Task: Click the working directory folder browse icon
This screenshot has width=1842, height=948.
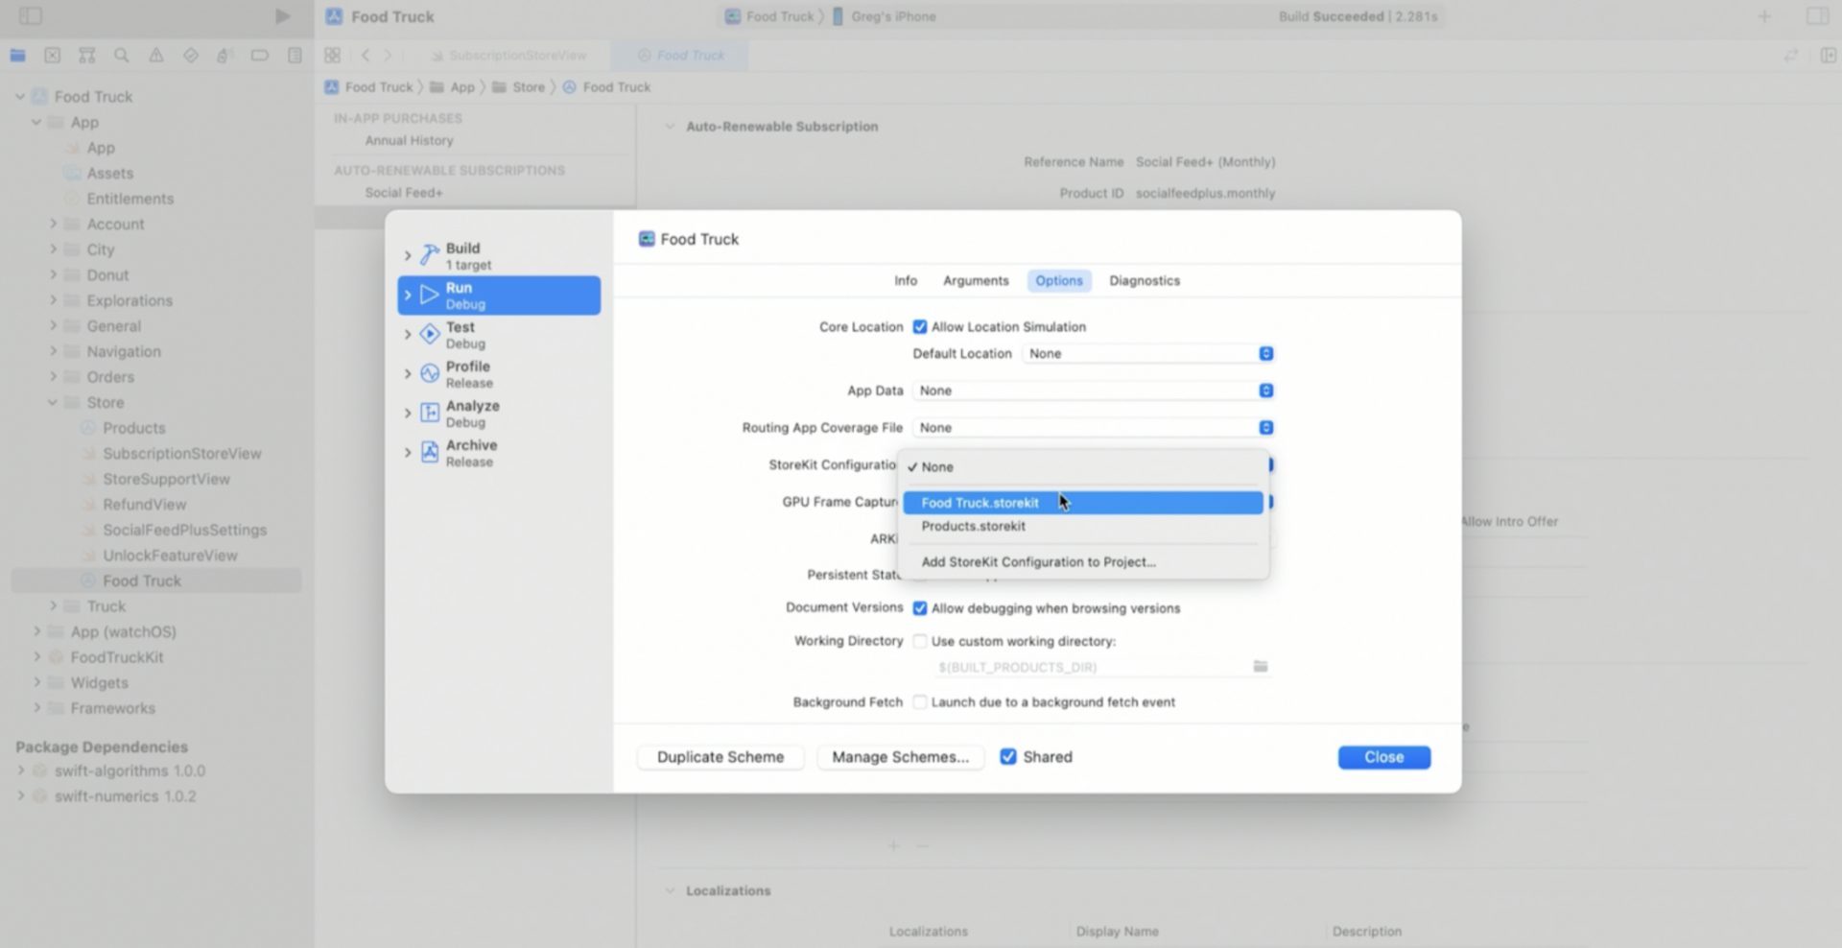Action: 1261,666
